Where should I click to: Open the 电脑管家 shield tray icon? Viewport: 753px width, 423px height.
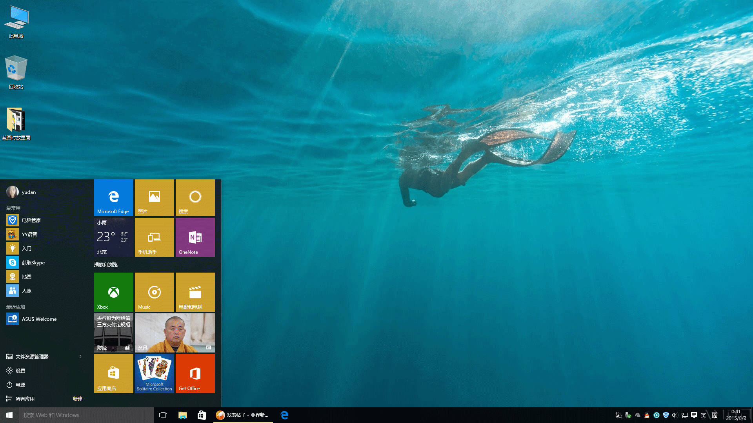666,415
